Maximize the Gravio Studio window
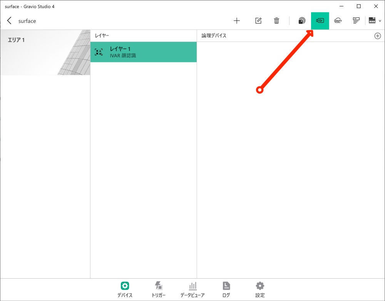Screen dimensions: 385x301 click(x=359, y=7)
